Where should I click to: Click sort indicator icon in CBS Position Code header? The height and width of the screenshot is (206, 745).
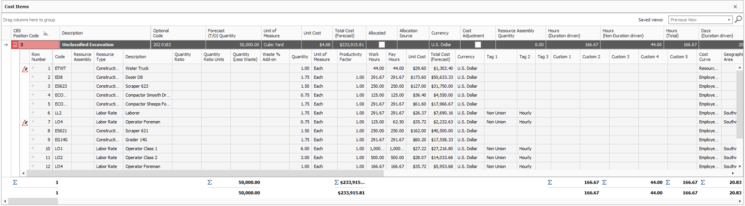[x=45, y=33]
